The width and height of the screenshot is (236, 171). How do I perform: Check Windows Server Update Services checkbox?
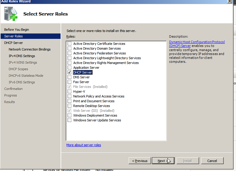pos(69,120)
